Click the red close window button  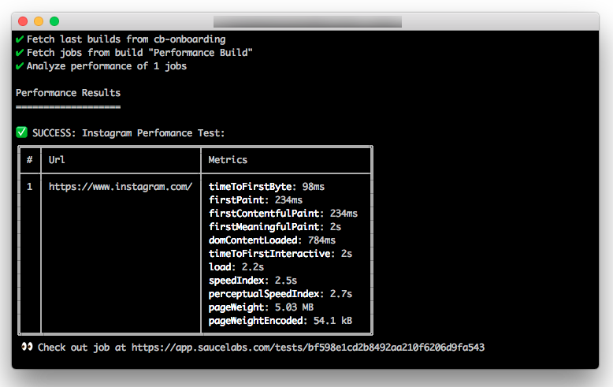coord(22,21)
